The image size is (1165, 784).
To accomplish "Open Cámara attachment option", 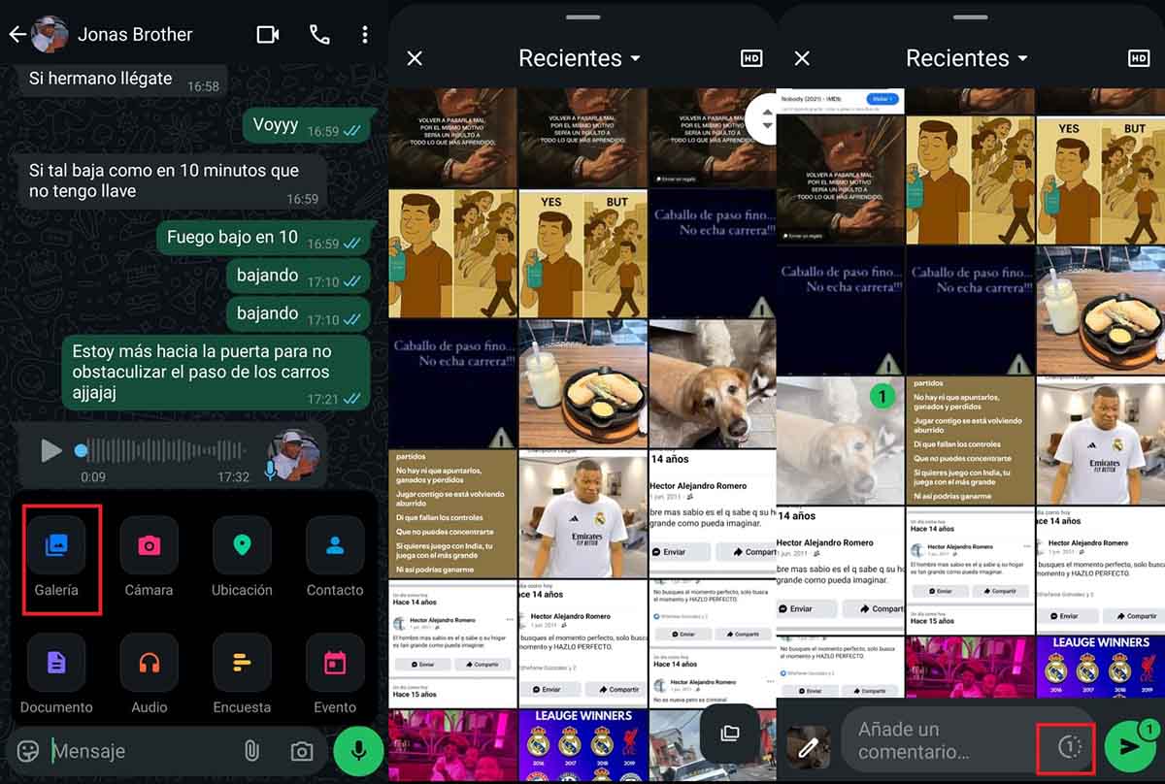I will click(x=149, y=558).
